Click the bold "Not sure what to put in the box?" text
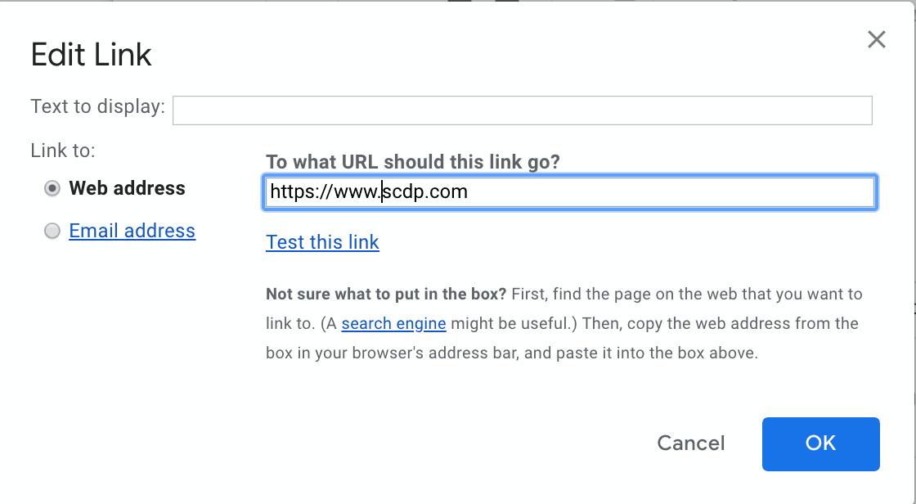Screen dimensions: 916x504 pyautogui.click(x=386, y=294)
